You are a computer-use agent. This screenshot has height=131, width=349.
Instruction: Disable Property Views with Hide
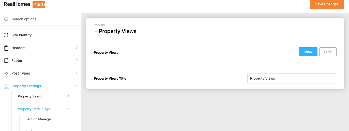click(x=328, y=52)
